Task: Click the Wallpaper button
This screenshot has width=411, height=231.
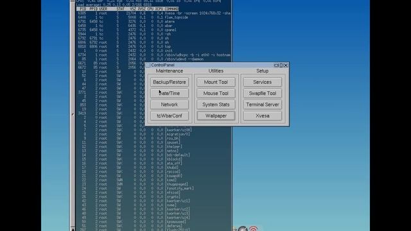Action: 216,116
